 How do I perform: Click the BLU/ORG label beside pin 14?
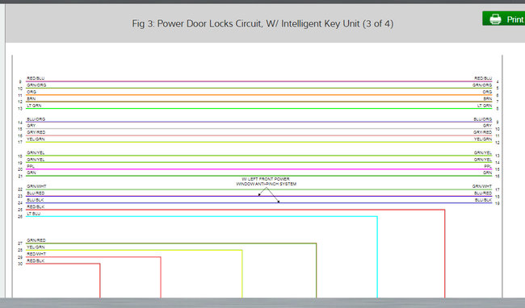tap(36, 119)
